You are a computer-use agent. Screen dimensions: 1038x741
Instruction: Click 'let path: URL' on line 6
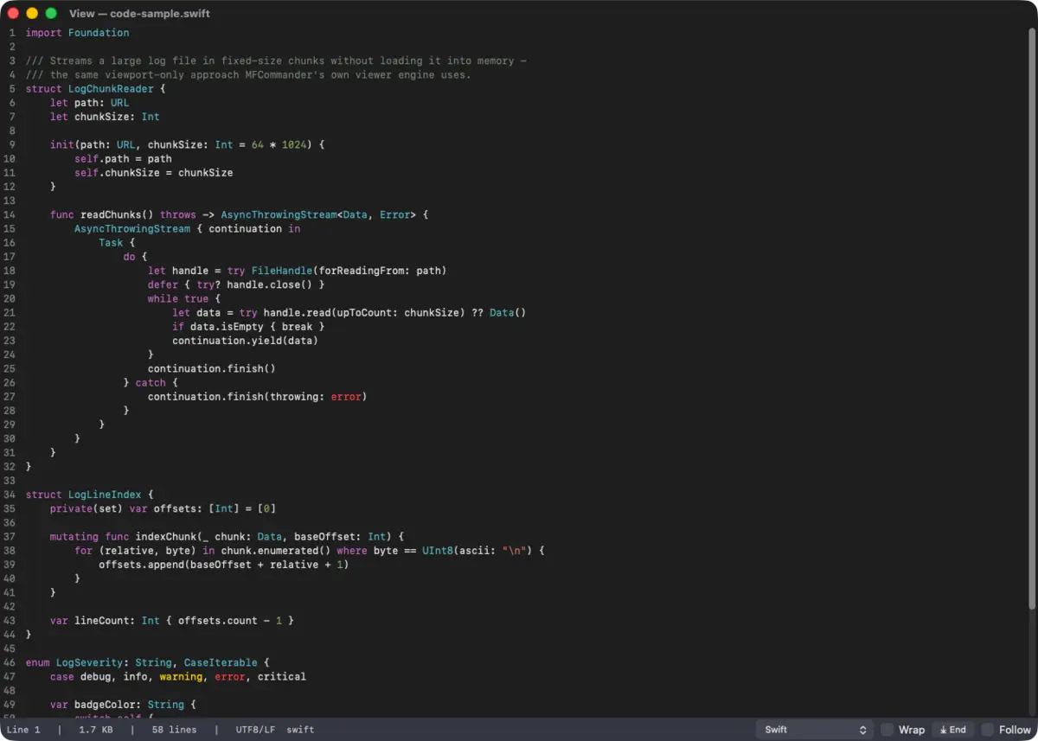[x=89, y=103]
